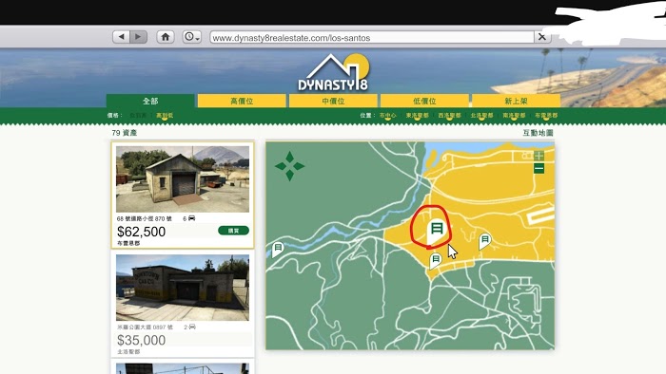The height and width of the screenshot is (374, 666).
Task: Click the Dynasty 8 logo
Action: click(333, 72)
